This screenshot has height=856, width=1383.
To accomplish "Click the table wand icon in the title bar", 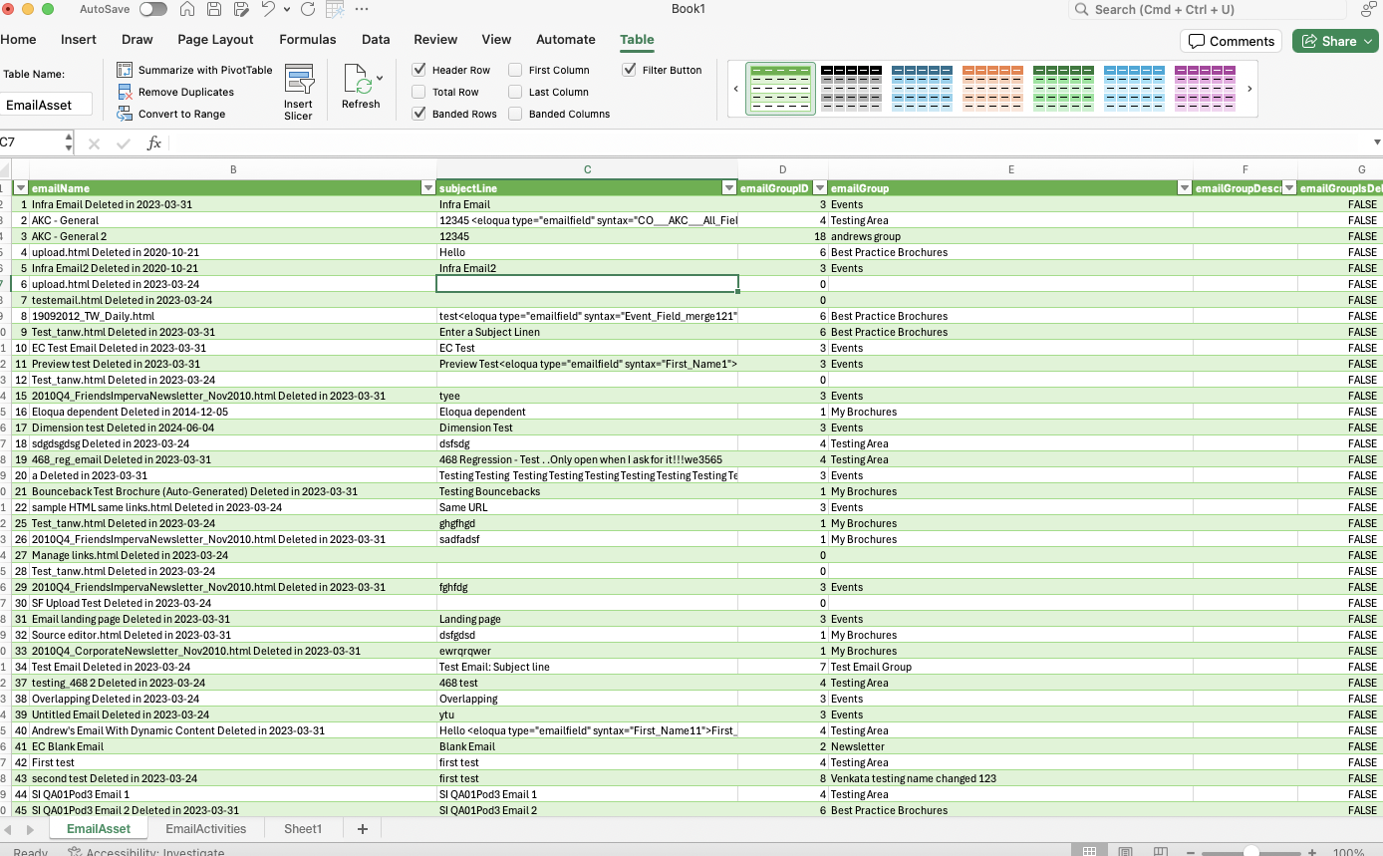I will click(334, 10).
